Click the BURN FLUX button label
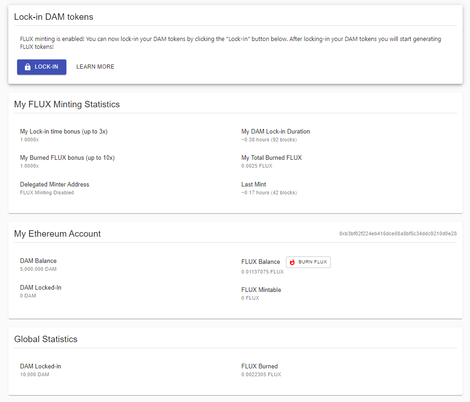470x402 pixels. point(313,262)
